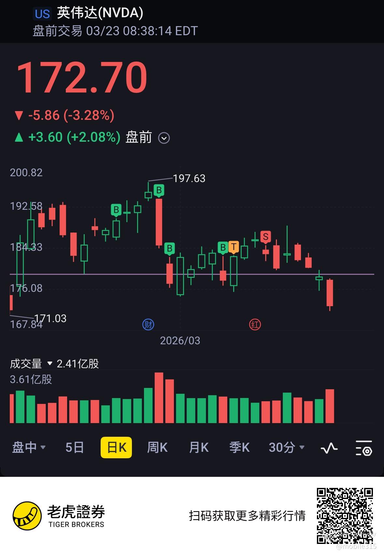Screen dimensions: 384x555
Task: Tap the red 红 dividend marker
Action: pos(255,324)
